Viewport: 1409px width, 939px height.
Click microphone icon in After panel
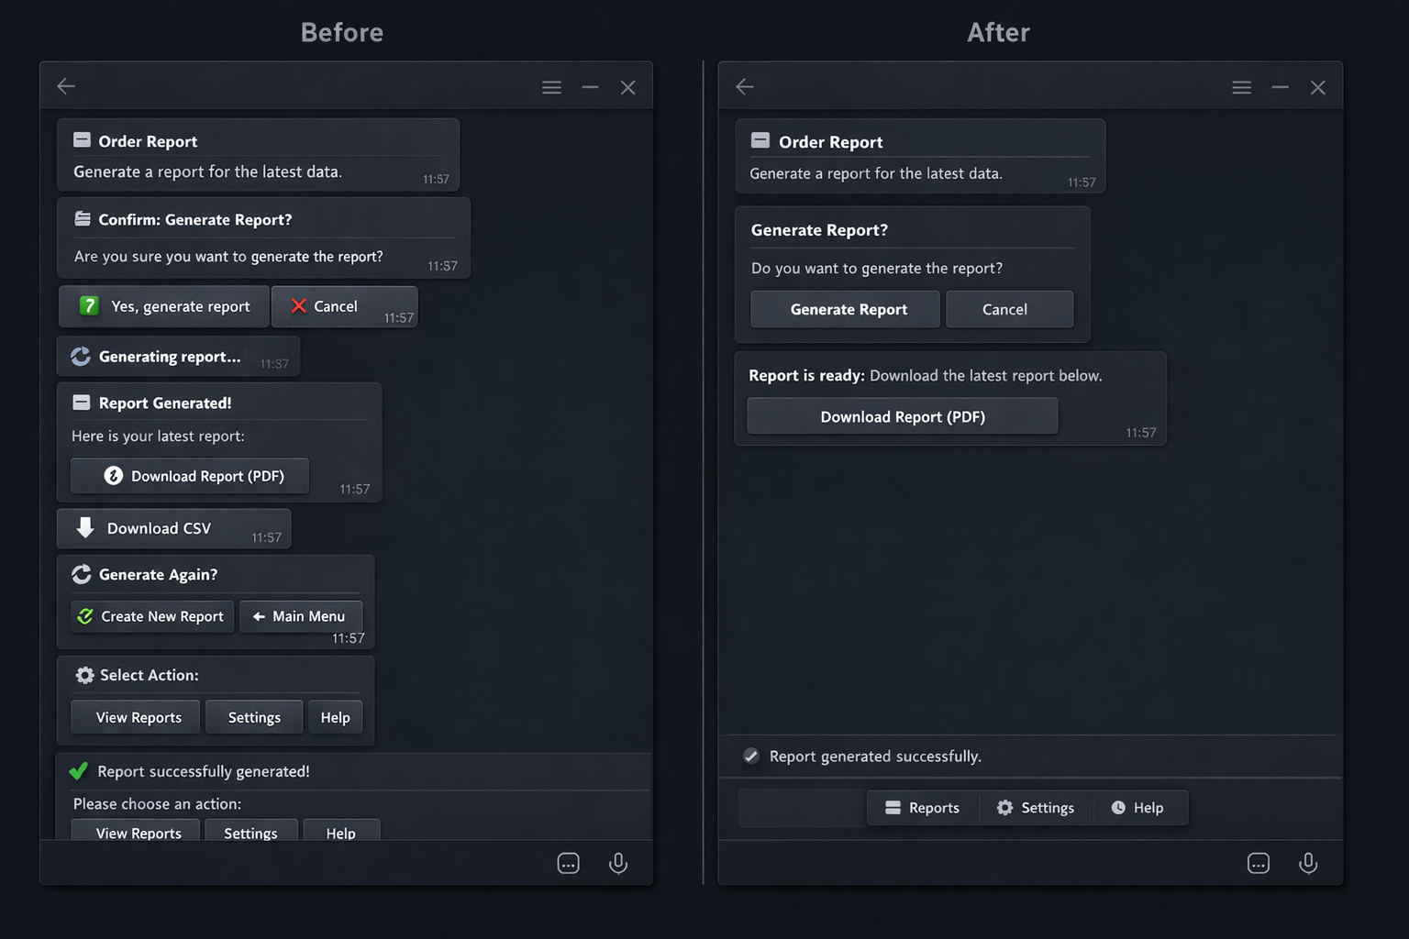(1308, 863)
